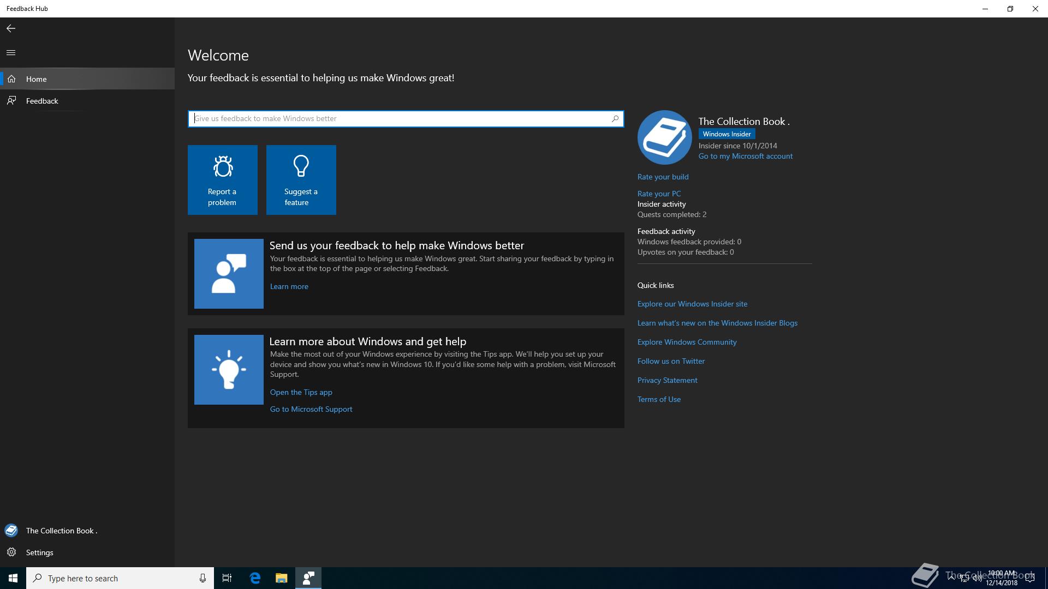The width and height of the screenshot is (1048, 589).
Task: Open Explore our Windows Insider site
Action: [x=693, y=304]
